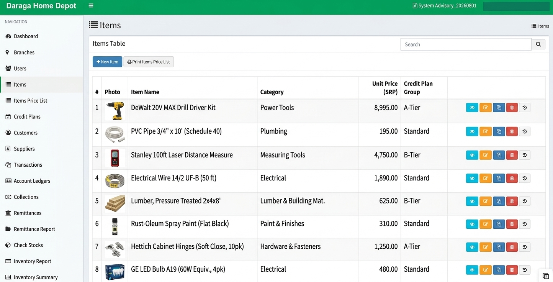Go to Account Ledgers

point(41,181)
